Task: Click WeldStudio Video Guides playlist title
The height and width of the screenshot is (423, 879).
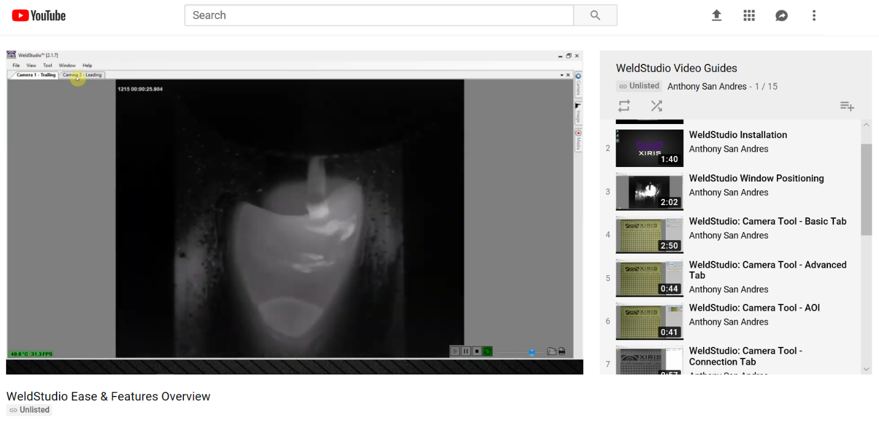Action: [677, 68]
